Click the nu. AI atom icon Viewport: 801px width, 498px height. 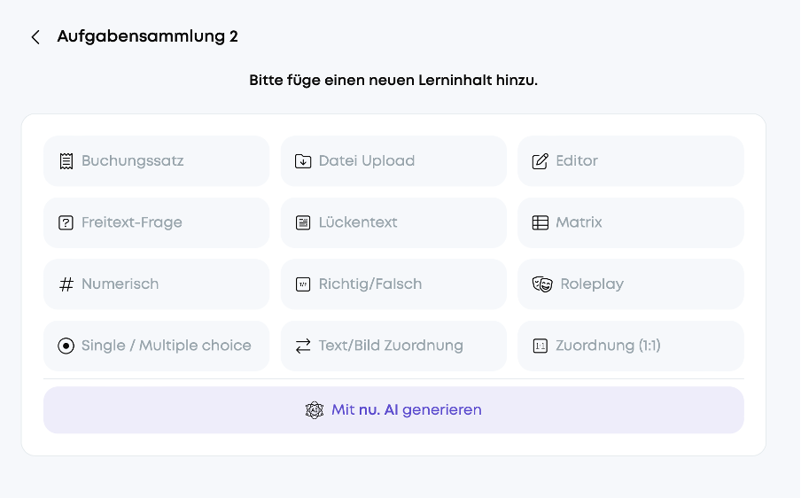pyautogui.click(x=315, y=410)
